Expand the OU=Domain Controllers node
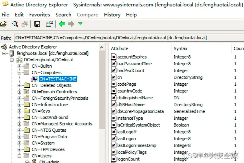 (x=19, y=92)
